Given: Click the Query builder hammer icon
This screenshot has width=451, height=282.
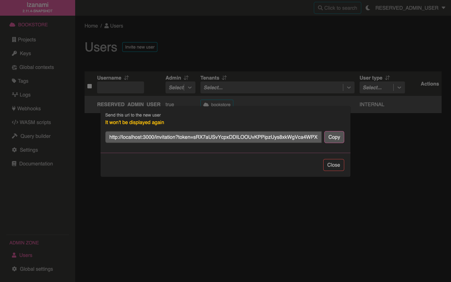Looking at the screenshot, I should click(x=15, y=136).
